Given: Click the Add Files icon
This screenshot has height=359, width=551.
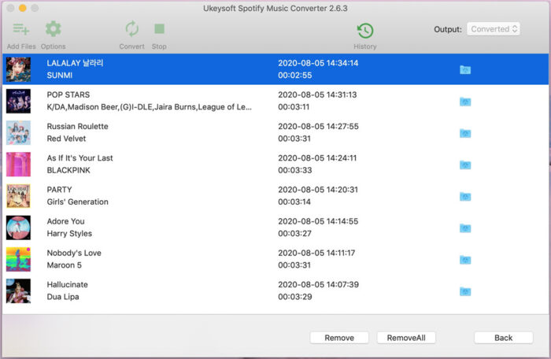Looking at the screenshot, I should tap(20, 30).
